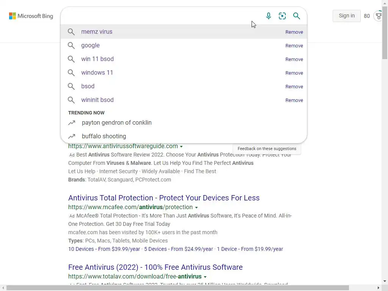Select trending payton gendron of conklin
Viewport: 388px width, 291px height.
click(184, 123)
